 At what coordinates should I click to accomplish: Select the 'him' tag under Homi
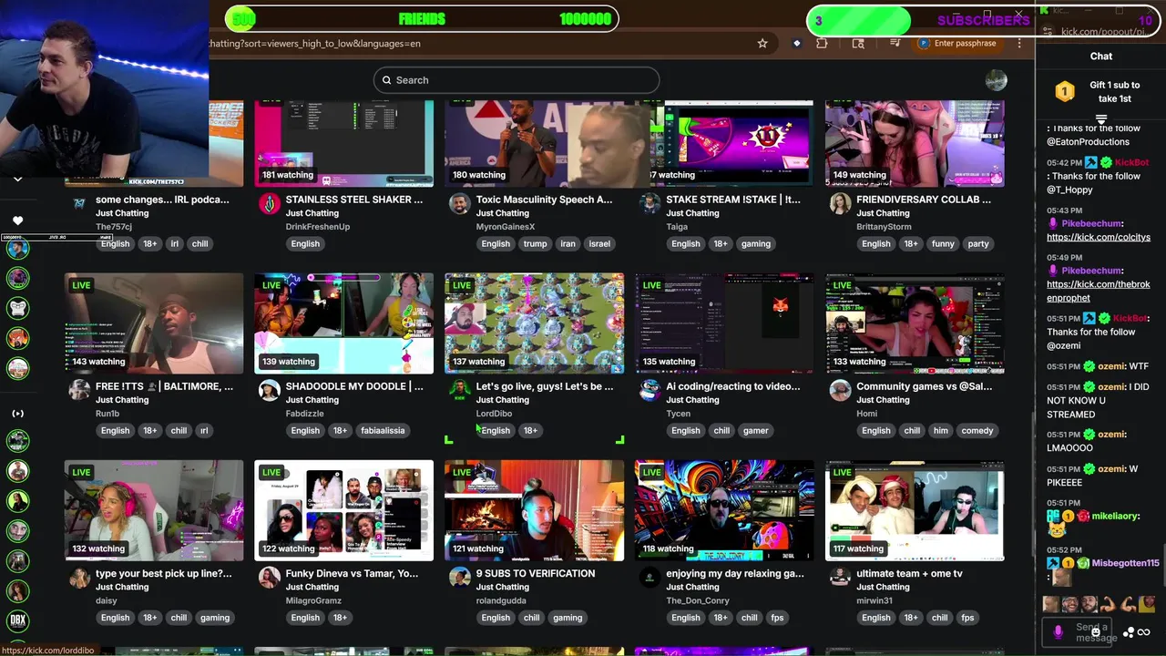tap(941, 430)
